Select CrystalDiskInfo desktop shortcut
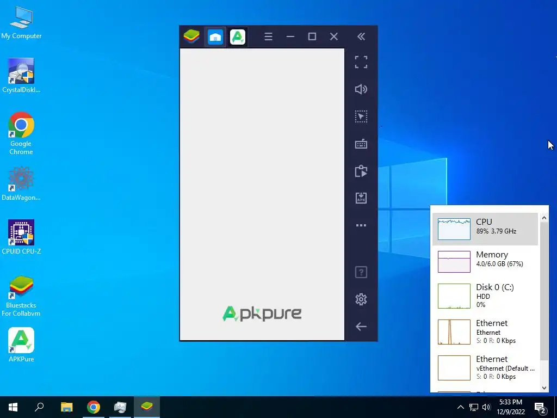The image size is (557, 418). coord(21,76)
